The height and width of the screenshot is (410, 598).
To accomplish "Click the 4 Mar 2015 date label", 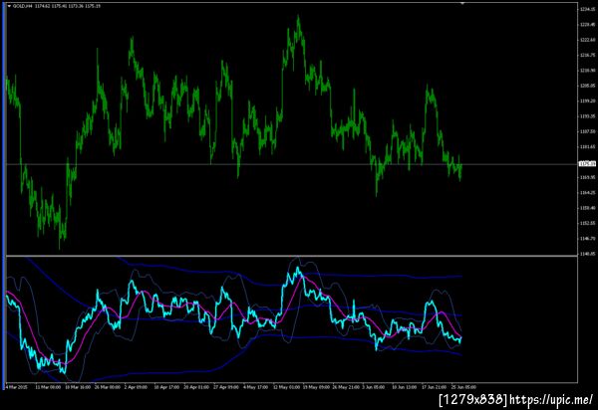I will pyautogui.click(x=15, y=387).
